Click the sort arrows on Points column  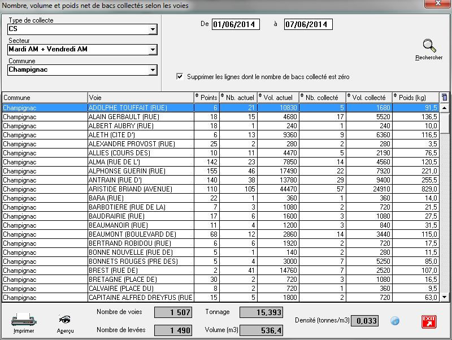point(197,97)
